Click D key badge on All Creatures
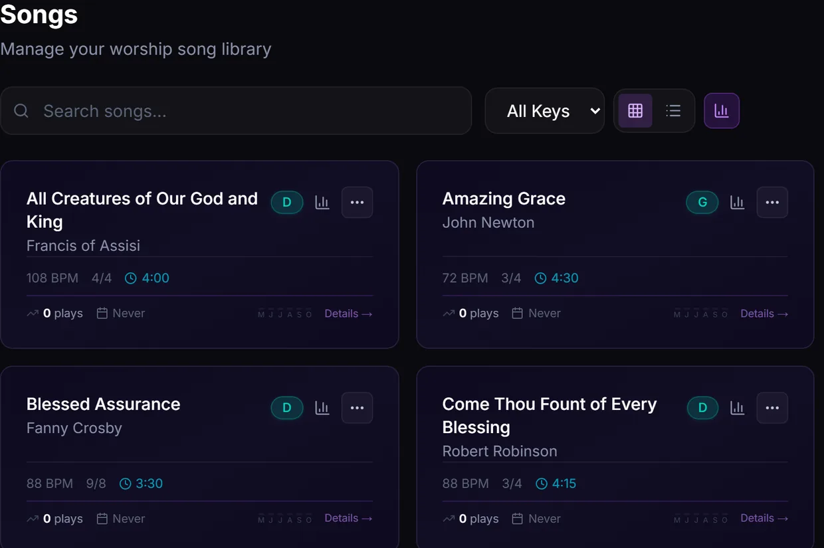The height and width of the screenshot is (548, 824). (287, 203)
